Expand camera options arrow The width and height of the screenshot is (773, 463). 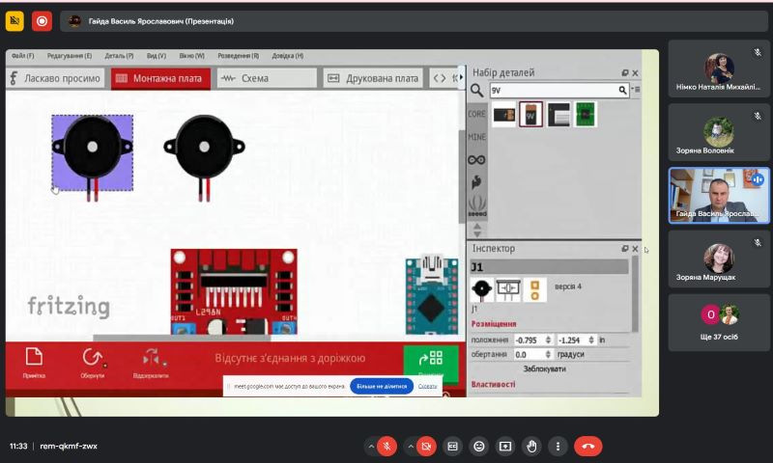point(410,447)
